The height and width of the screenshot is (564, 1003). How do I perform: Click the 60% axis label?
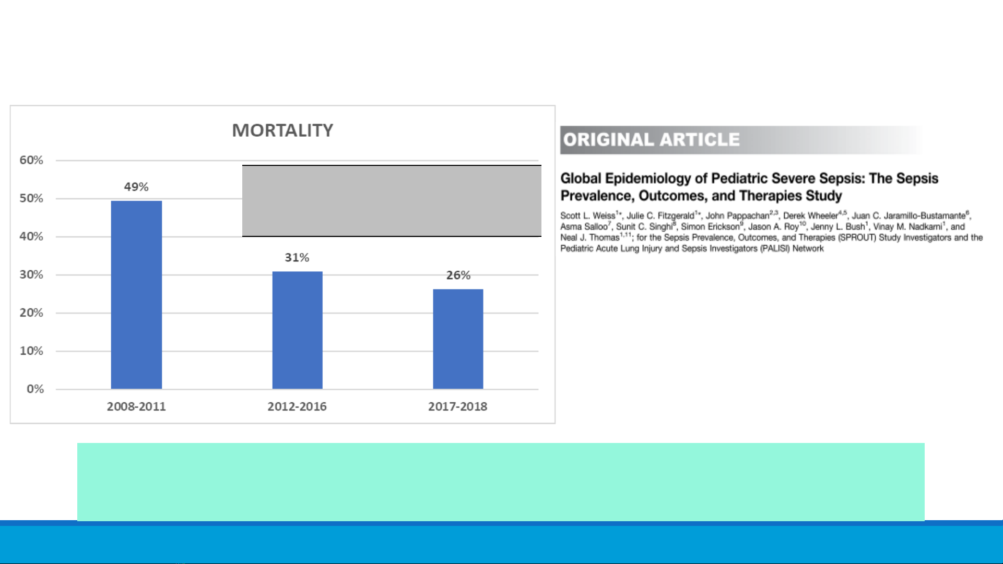coord(31,160)
